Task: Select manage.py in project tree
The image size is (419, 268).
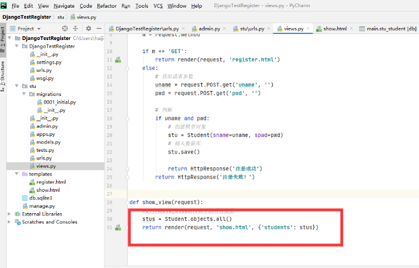Action: coord(42,206)
